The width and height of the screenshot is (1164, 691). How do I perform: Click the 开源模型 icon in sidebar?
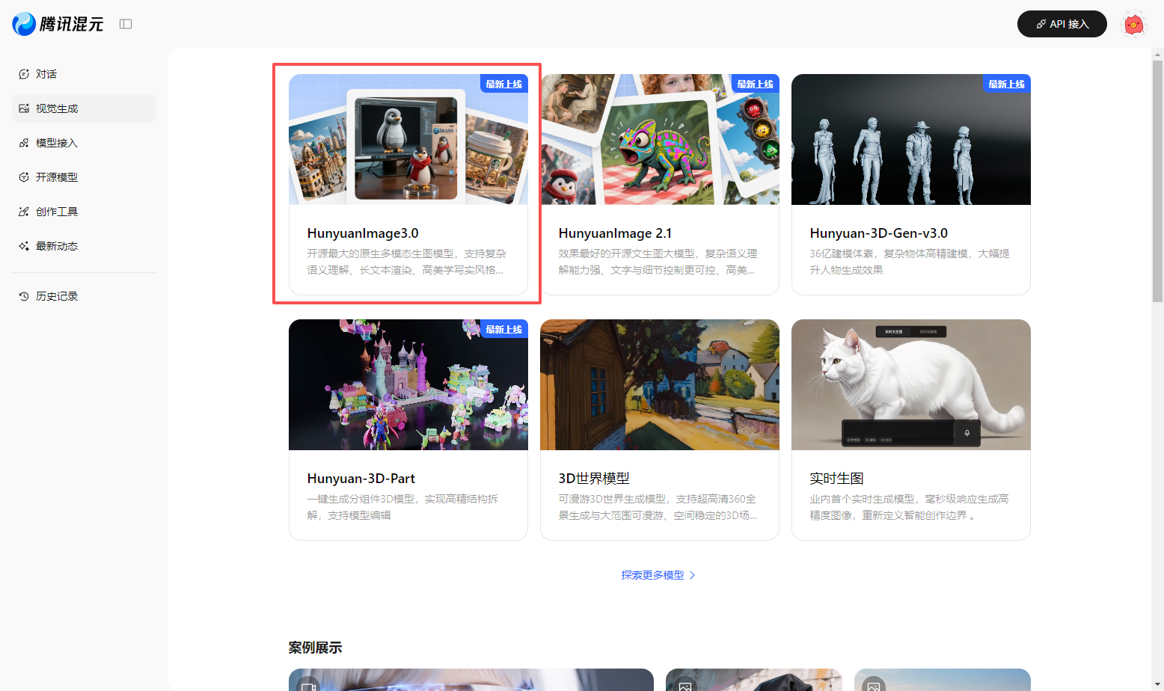pyautogui.click(x=24, y=177)
